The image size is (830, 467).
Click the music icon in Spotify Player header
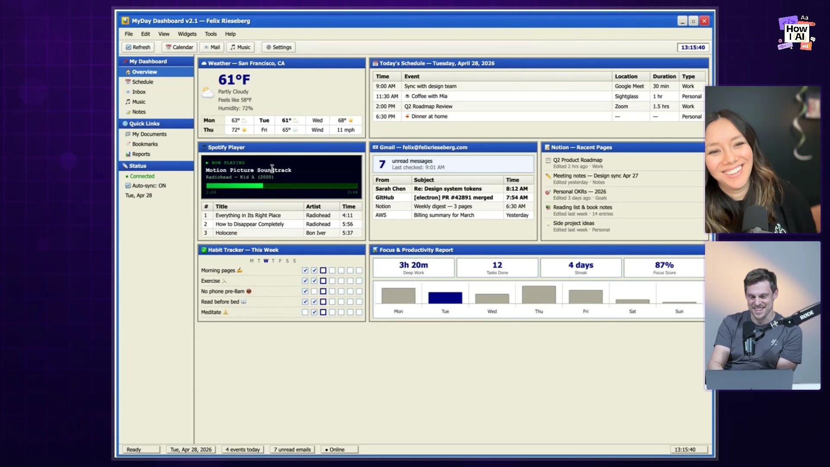(x=204, y=147)
